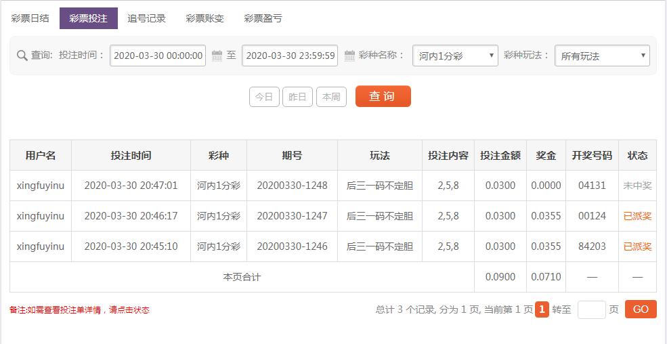The height and width of the screenshot is (344, 667).
Task: Click the 本周 quick filter button
Action: coord(331,97)
